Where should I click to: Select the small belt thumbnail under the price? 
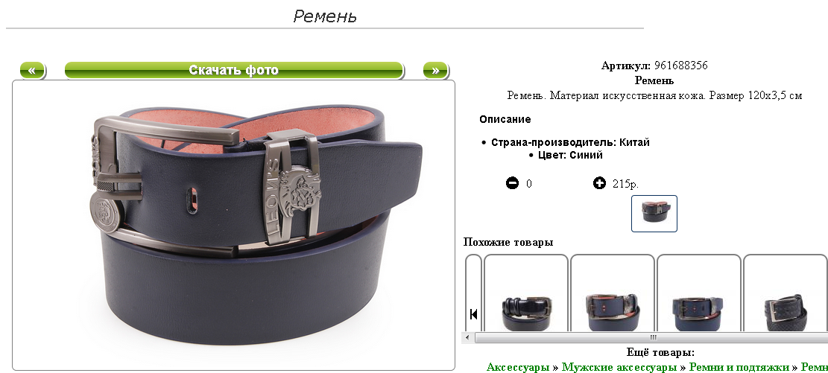(x=654, y=214)
